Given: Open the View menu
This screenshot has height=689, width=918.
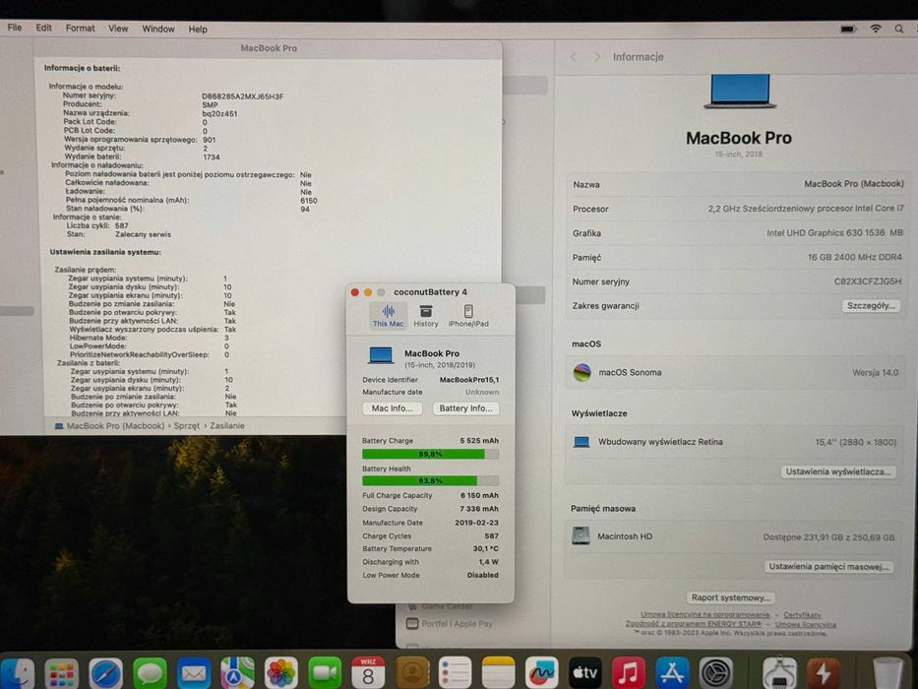Looking at the screenshot, I should 118,29.
